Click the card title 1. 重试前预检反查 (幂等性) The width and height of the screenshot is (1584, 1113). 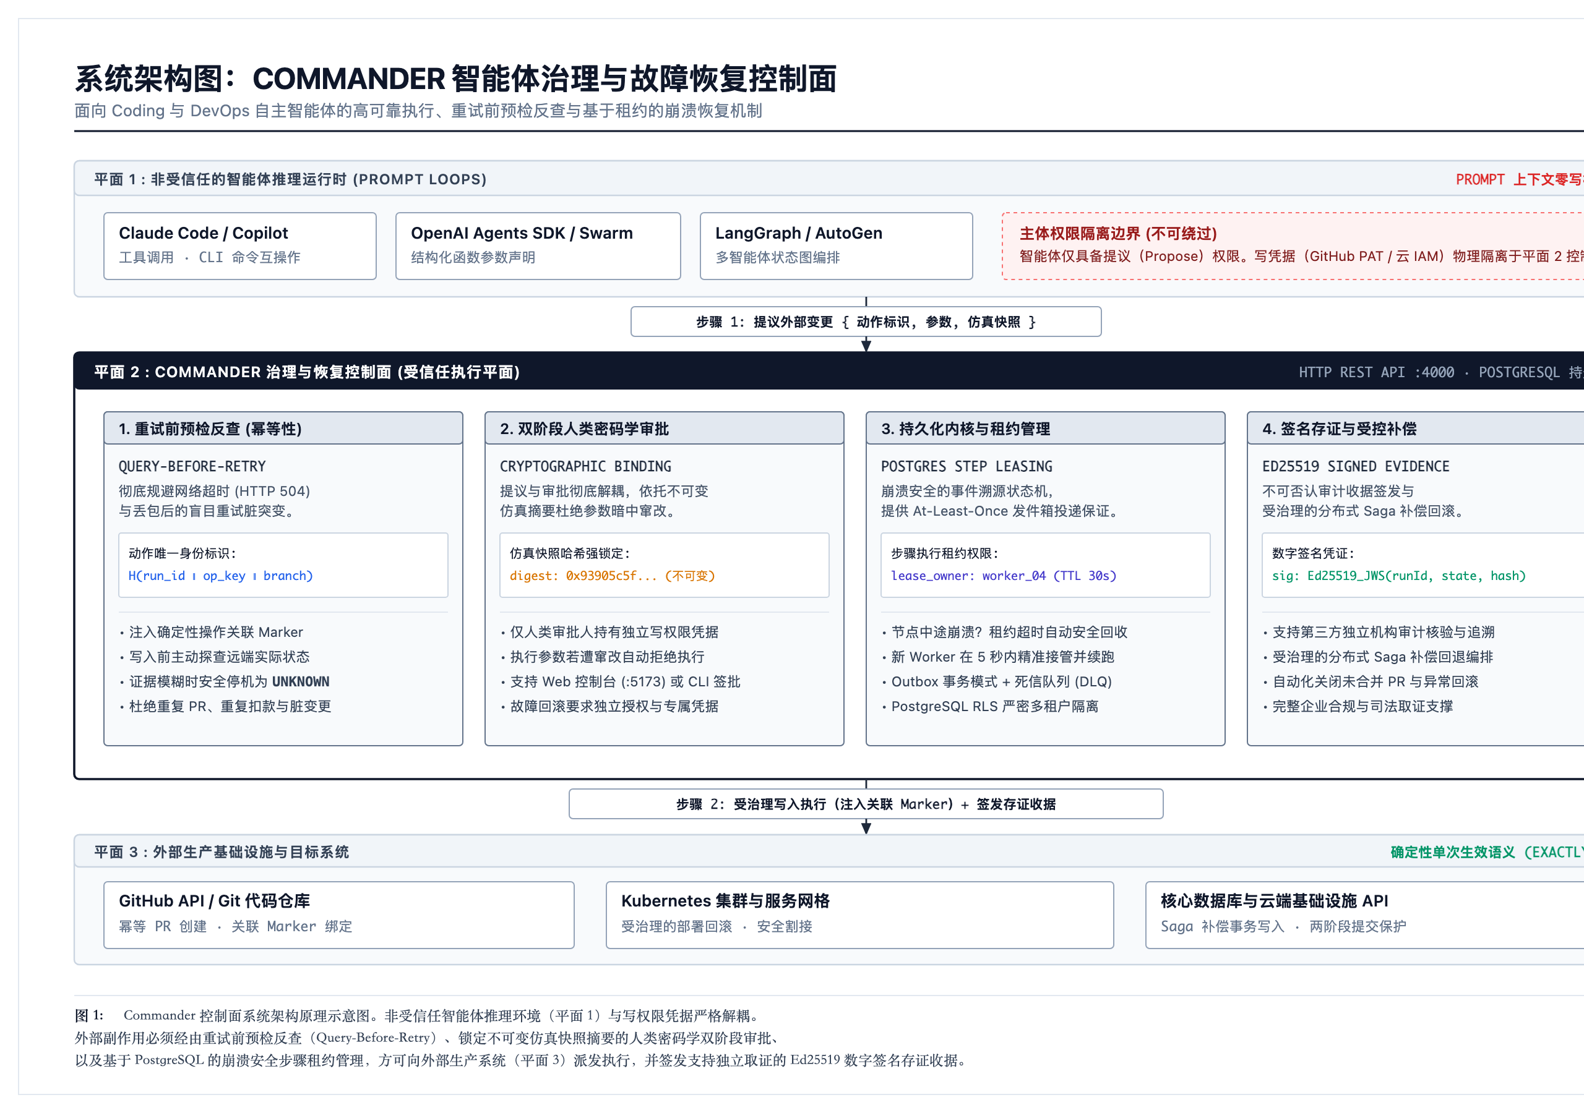(x=210, y=429)
